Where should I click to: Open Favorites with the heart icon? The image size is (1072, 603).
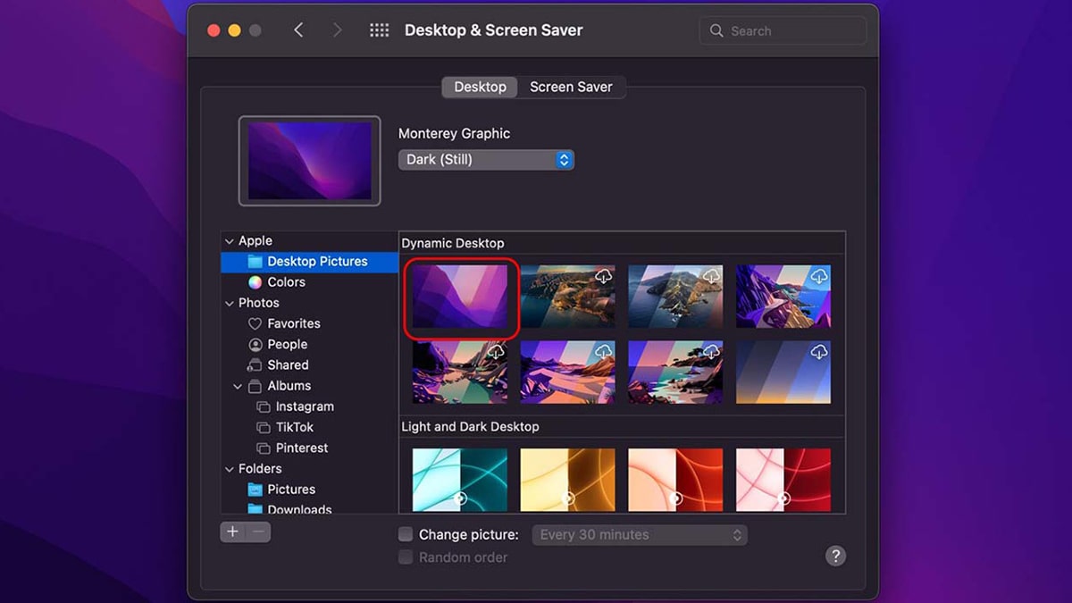(x=255, y=323)
